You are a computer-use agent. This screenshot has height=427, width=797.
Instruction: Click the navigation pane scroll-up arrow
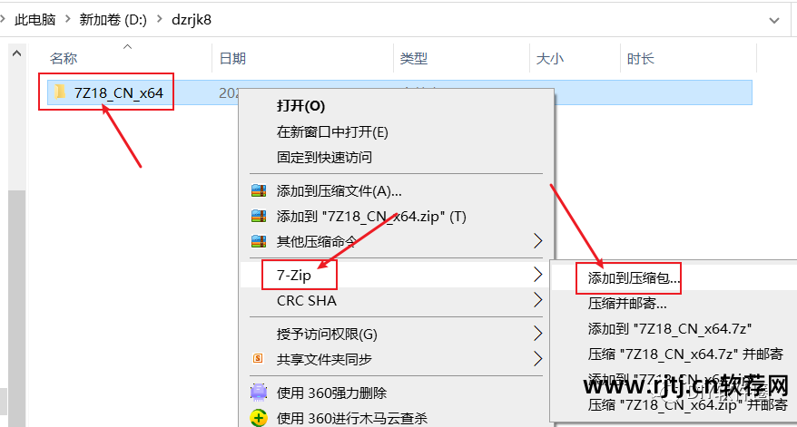point(16,53)
